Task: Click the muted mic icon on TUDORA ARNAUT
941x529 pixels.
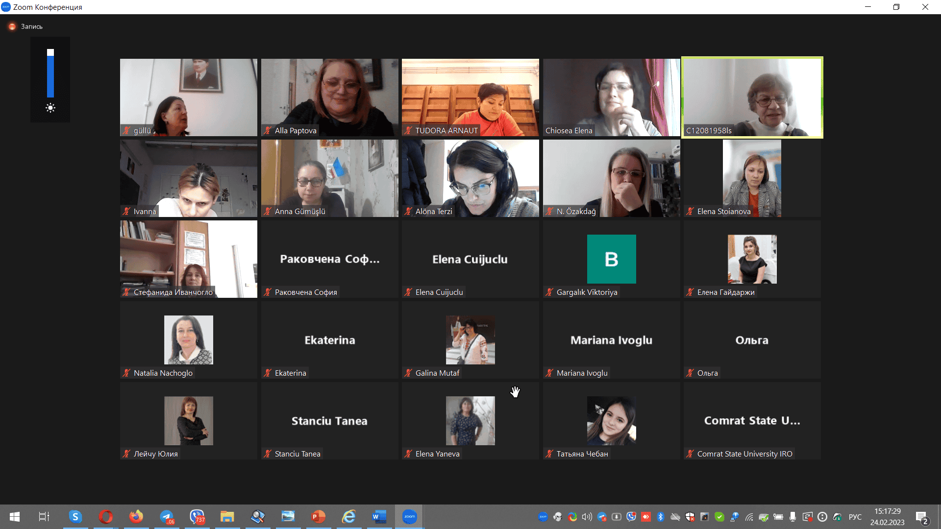Action: (408, 131)
